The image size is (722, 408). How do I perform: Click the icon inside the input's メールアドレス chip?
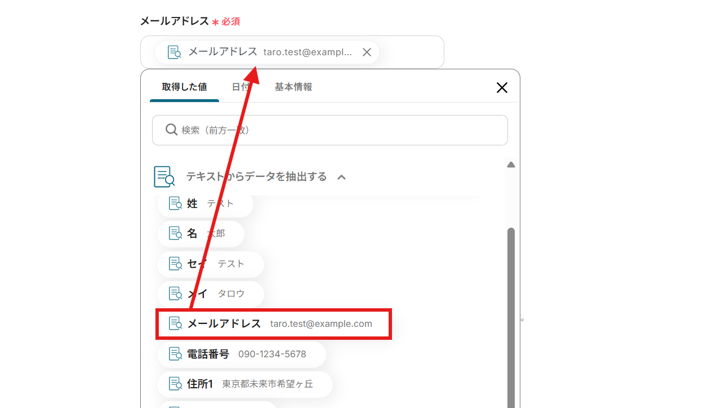point(175,52)
